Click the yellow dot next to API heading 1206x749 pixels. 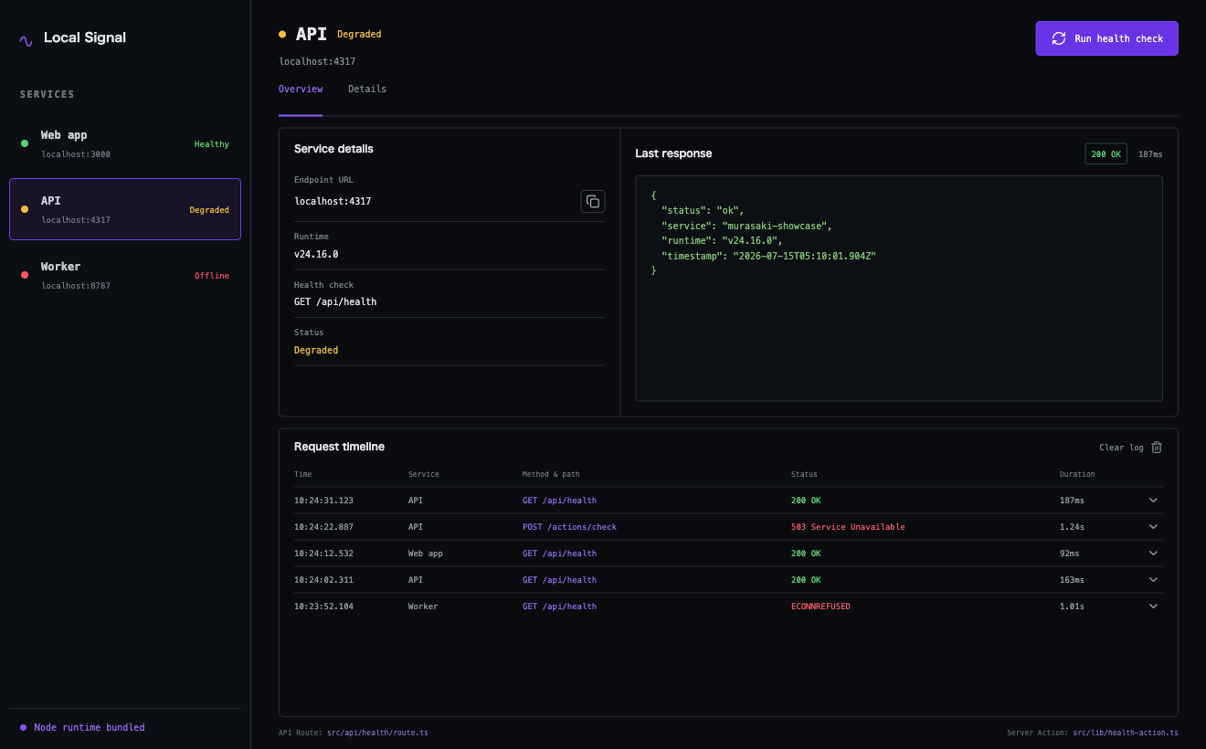coord(282,35)
